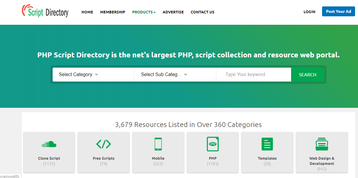Click the Clone Script category icon
This screenshot has height=178, width=358.
[x=49, y=144]
